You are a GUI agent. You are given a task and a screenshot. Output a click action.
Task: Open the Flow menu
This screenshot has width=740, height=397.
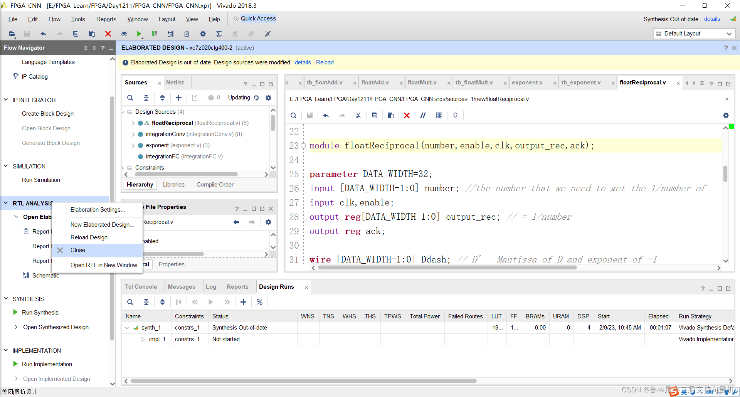(x=54, y=19)
